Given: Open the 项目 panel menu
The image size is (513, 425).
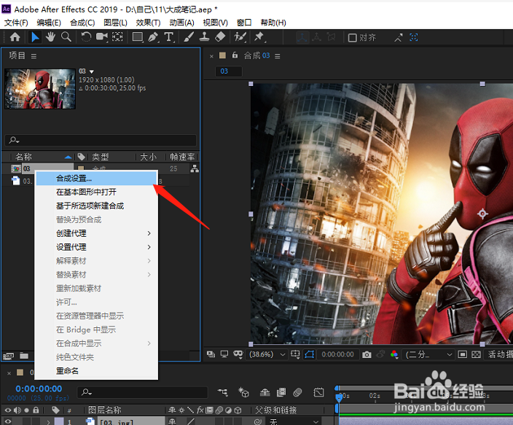Looking at the screenshot, I should point(34,56).
